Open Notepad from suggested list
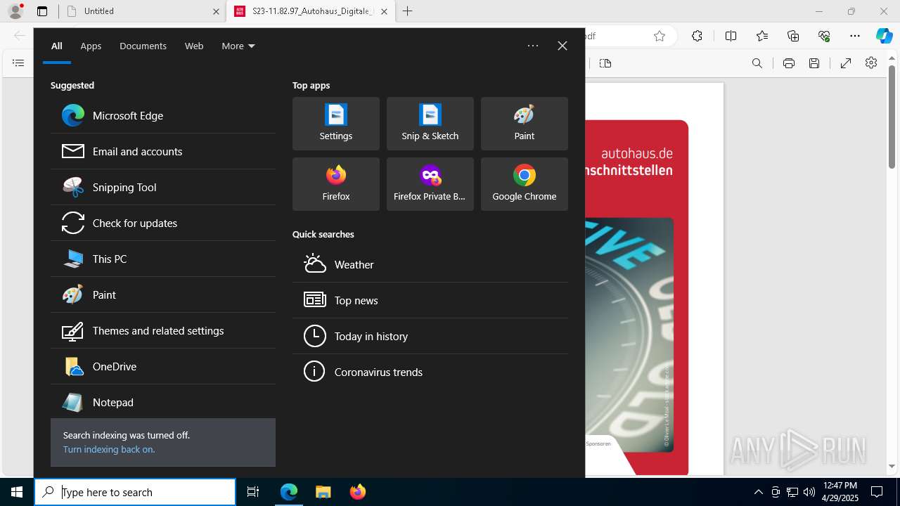This screenshot has height=506, width=900. [163, 402]
